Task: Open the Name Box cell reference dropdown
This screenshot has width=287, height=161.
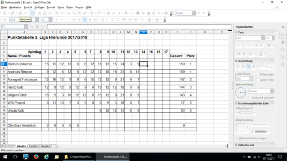Action: click(x=26, y=27)
